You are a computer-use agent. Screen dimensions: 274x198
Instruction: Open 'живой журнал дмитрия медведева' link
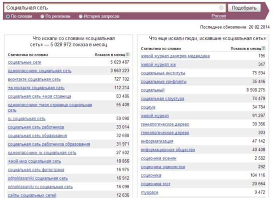point(175,56)
